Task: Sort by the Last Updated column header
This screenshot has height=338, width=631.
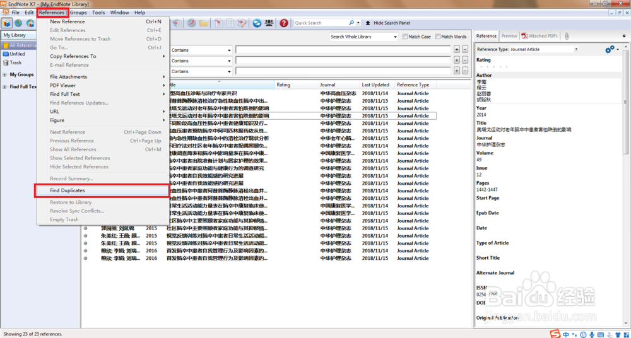Action: [x=377, y=85]
